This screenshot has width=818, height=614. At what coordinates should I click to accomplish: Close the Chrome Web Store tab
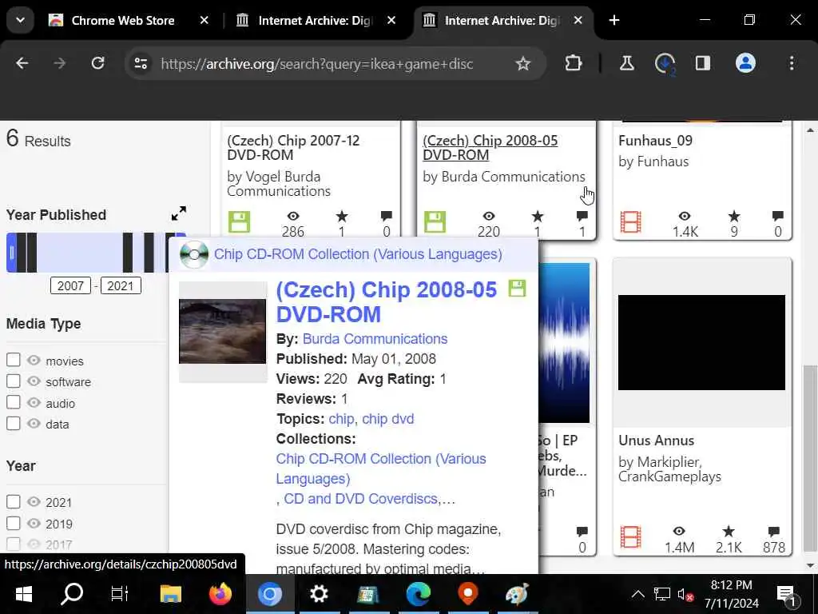point(204,20)
